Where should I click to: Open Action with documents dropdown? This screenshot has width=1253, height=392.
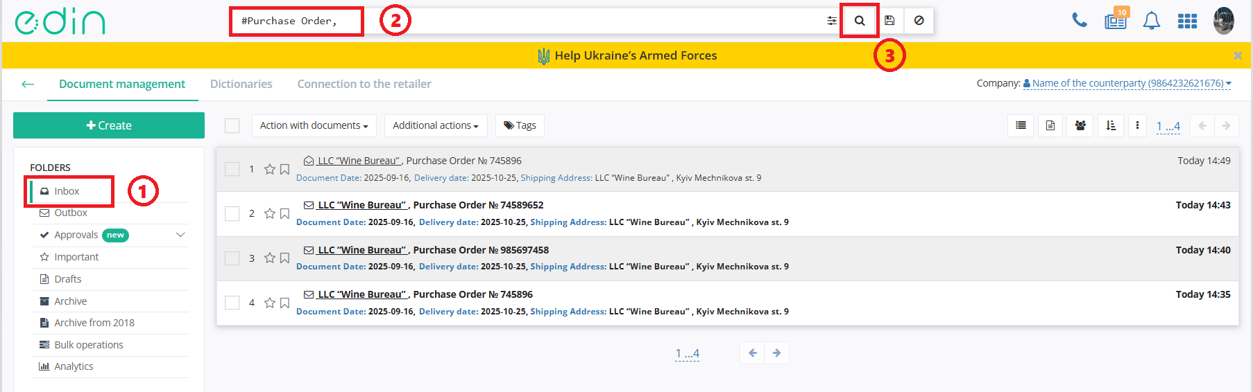(x=314, y=125)
